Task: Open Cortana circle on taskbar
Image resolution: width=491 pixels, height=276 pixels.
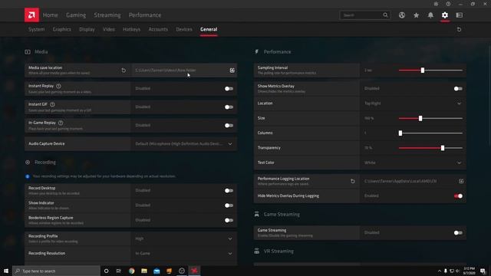Action: [106, 271]
